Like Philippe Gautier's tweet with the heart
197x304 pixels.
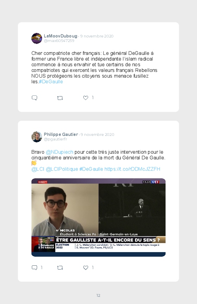(x=86, y=268)
